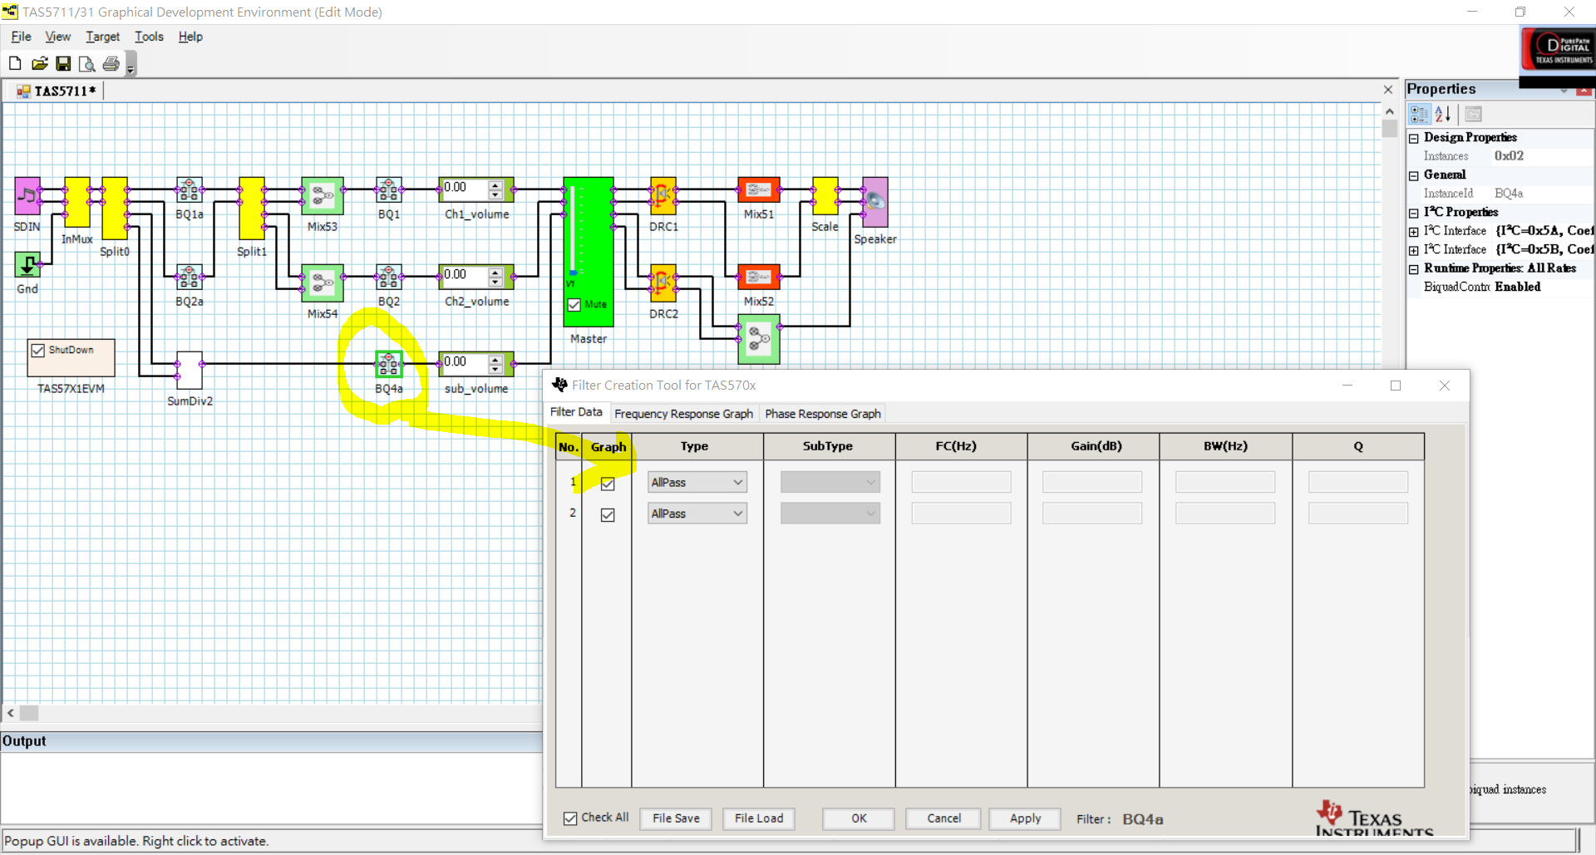This screenshot has height=855, width=1596.
Task: Select the Speaker output block
Action: point(875,202)
